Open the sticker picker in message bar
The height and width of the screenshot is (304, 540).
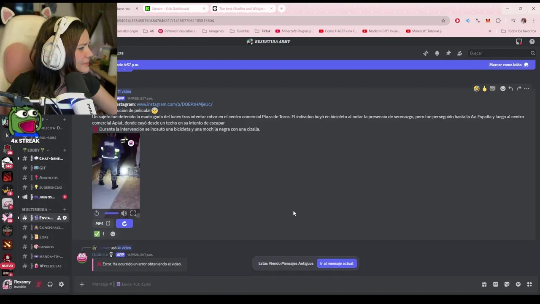tap(507, 284)
